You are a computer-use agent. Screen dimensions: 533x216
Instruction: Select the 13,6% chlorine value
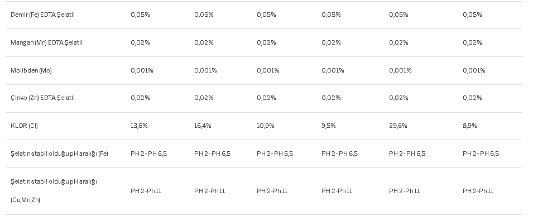coord(139,126)
